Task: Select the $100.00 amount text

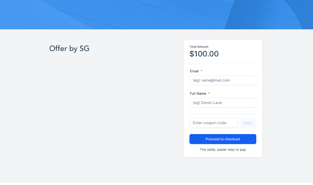Action: point(204,54)
